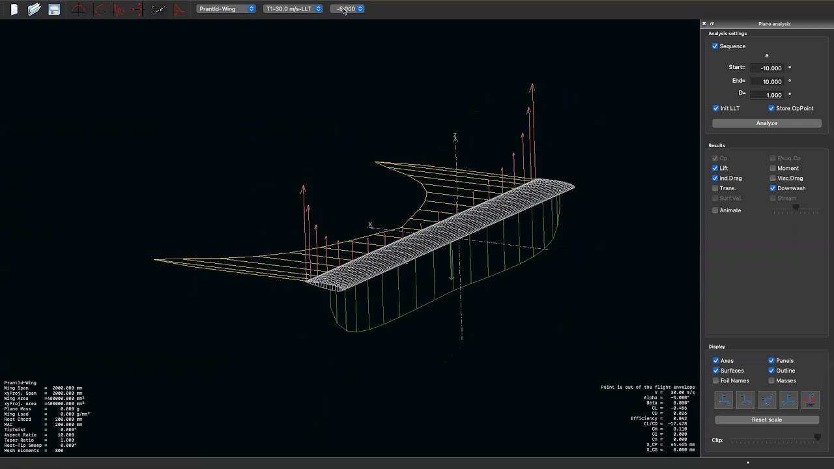Float the Plane analysis panel
Screen dimensions: 834x469
tap(712, 24)
